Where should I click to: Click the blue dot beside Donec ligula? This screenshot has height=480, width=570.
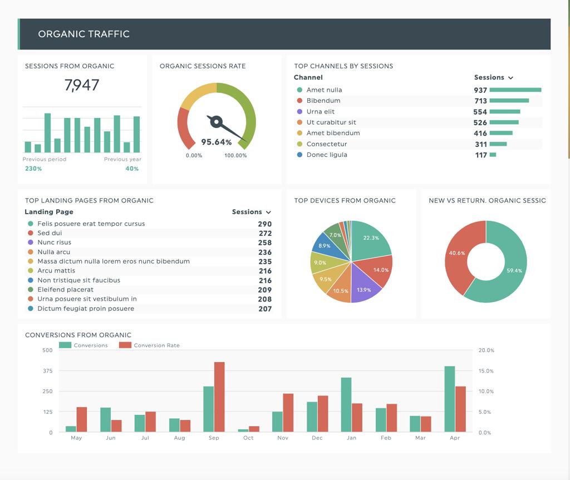coord(299,155)
